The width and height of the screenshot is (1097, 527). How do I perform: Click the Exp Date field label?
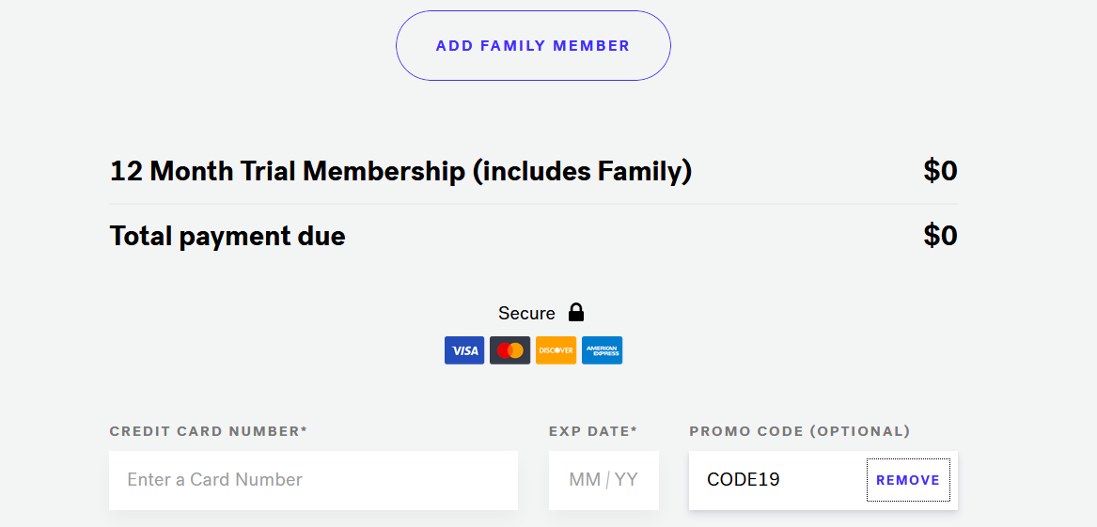(x=593, y=431)
